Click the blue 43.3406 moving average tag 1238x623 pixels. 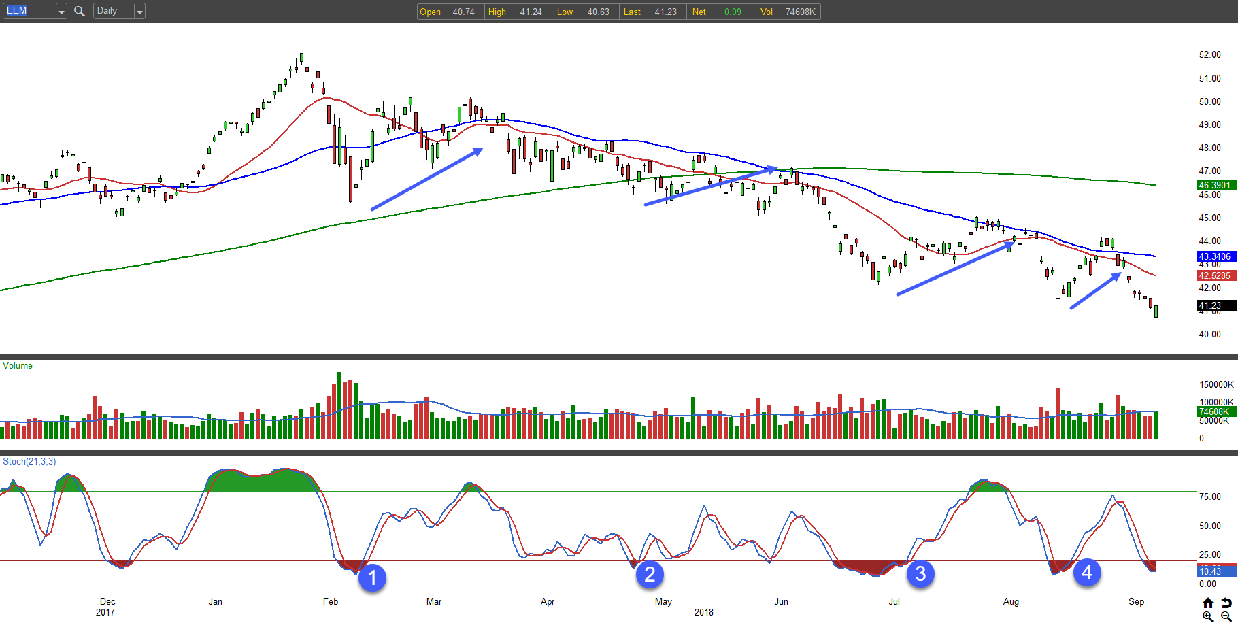point(1215,256)
